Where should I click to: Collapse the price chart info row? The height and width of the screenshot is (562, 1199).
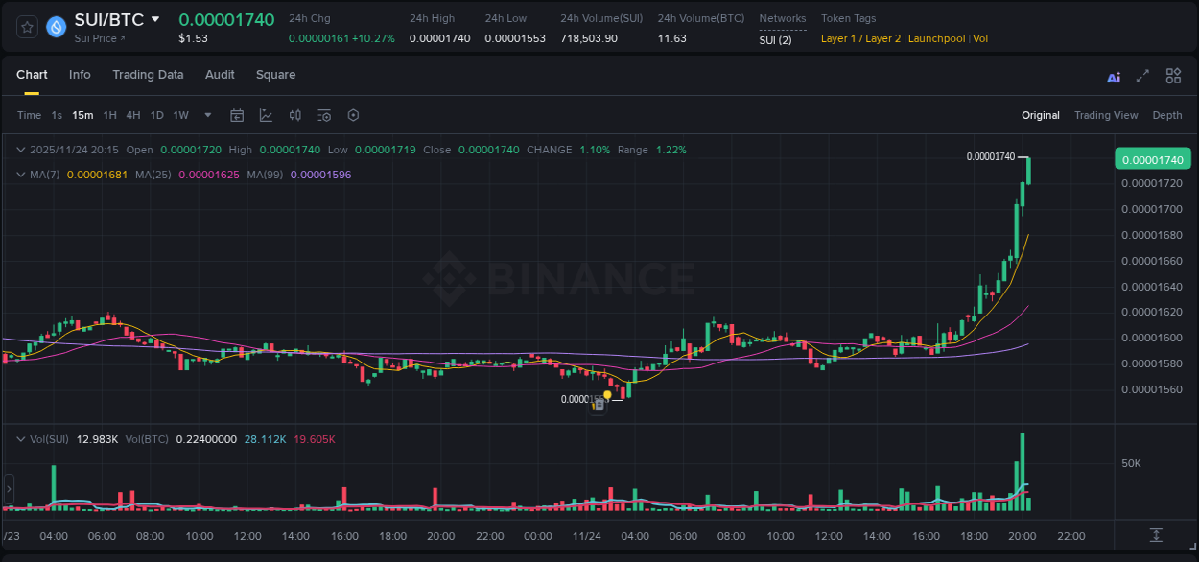click(x=21, y=150)
